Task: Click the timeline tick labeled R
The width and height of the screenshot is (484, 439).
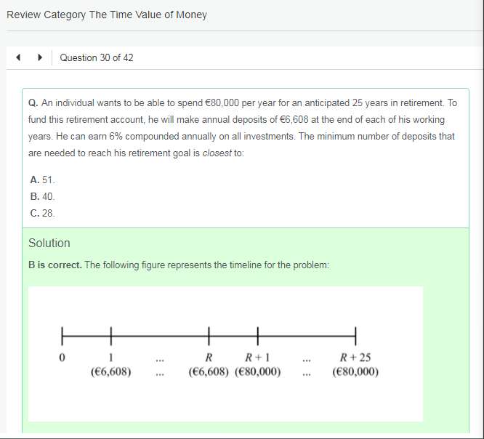Action: [209, 357]
